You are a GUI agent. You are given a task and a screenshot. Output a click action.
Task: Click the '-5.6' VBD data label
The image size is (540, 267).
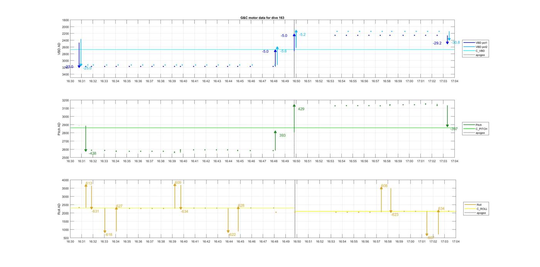coord(283,51)
